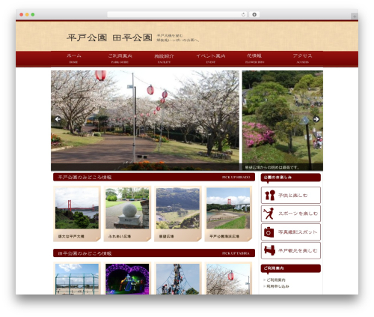
Task: Click the Hirado bridge thumbnail card
Action: coord(77,214)
